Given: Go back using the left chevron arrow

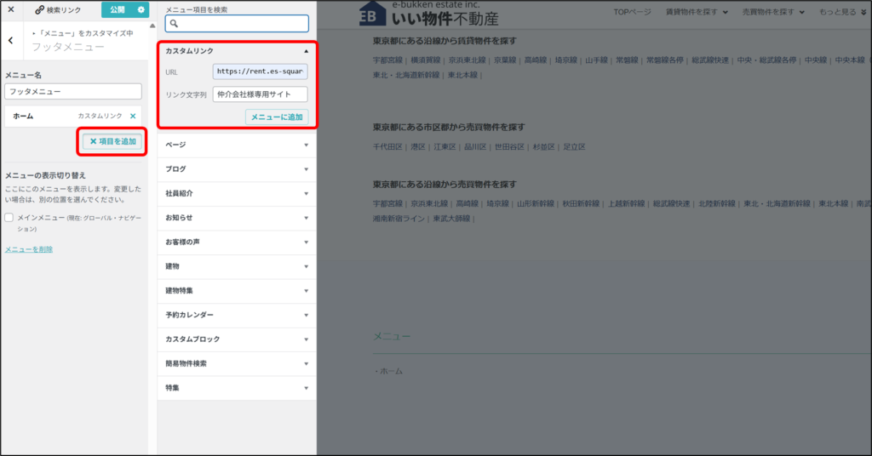Looking at the screenshot, I should coord(9,40).
